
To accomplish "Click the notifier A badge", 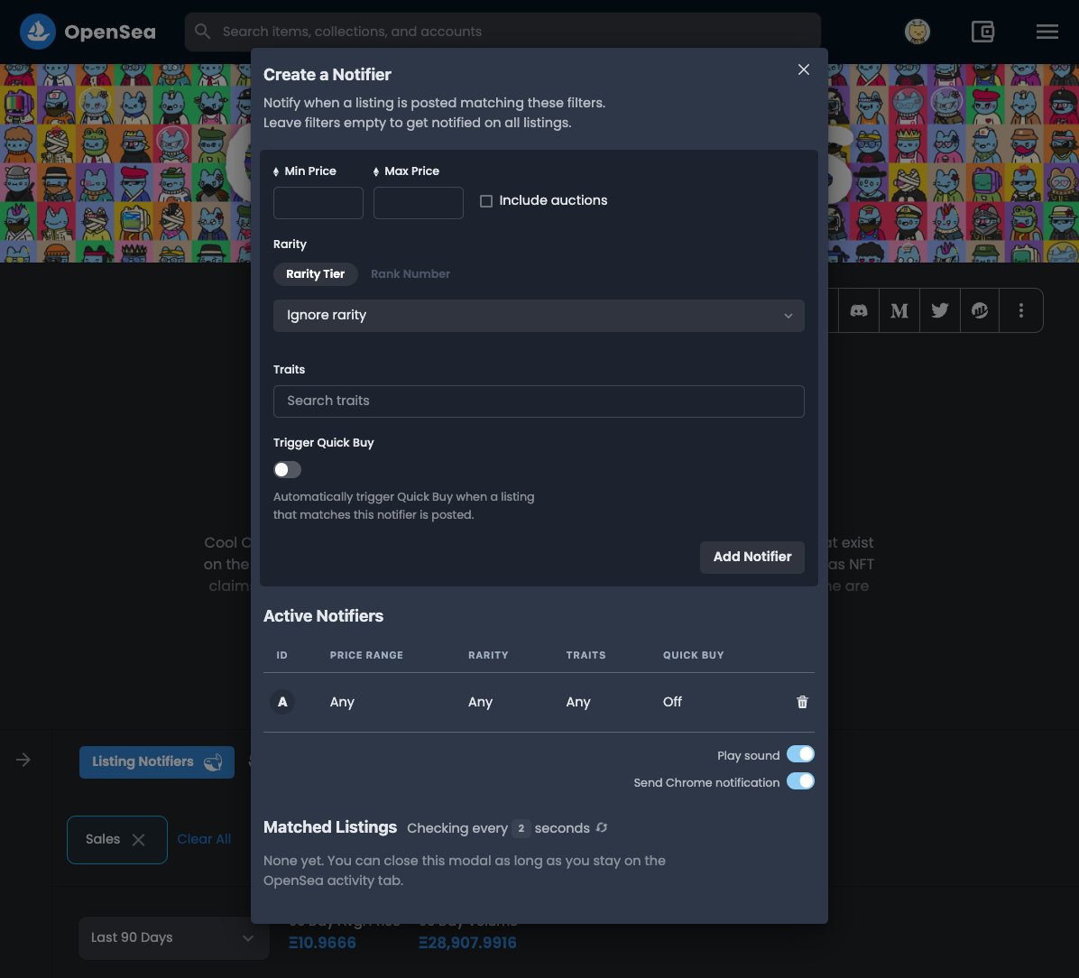I will coord(282,702).
